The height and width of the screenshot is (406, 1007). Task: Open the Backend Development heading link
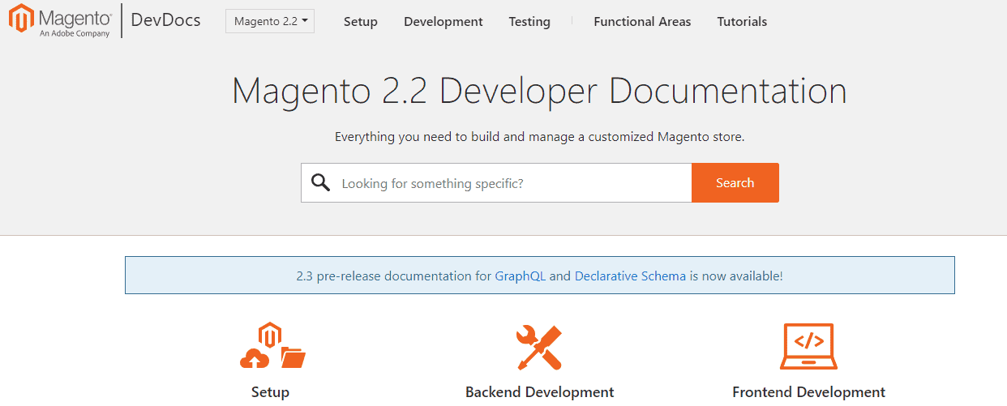pos(539,392)
